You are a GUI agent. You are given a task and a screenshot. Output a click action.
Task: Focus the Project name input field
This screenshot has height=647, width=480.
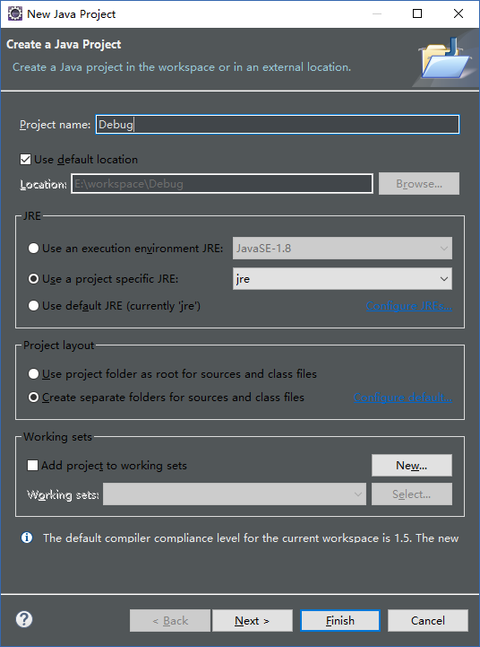pos(278,124)
